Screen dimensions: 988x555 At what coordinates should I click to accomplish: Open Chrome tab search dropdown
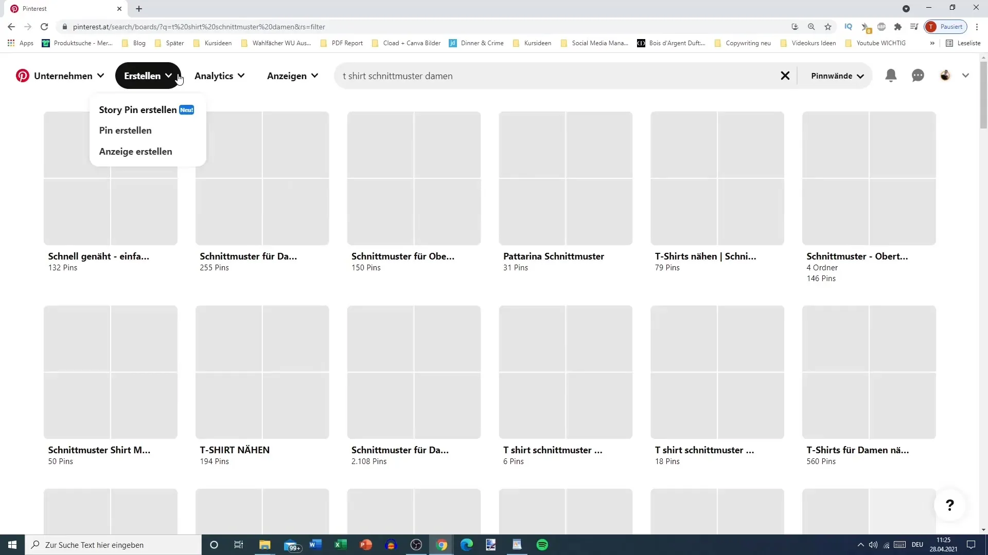906,9
